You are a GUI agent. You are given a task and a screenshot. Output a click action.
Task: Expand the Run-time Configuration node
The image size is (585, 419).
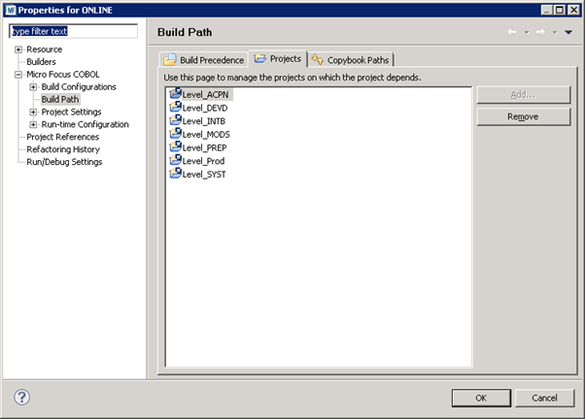tap(33, 125)
